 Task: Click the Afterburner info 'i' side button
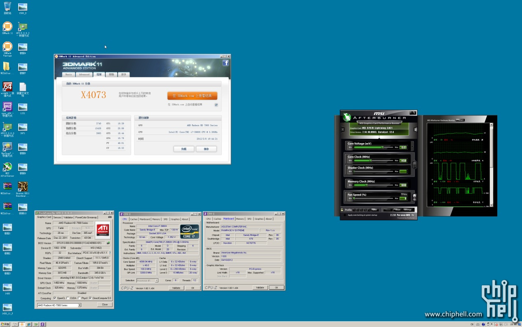pos(415,129)
